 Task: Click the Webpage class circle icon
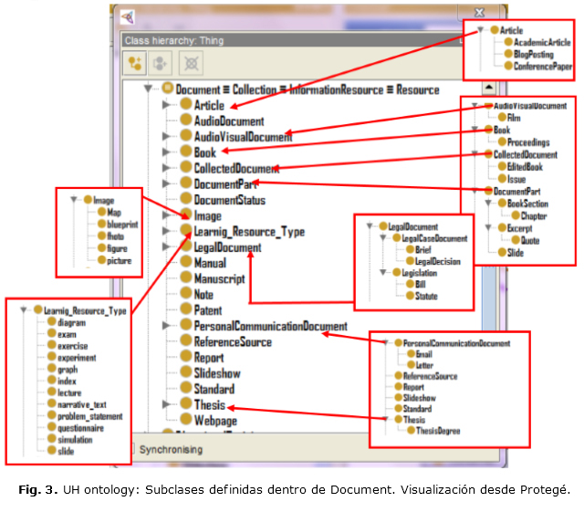tap(185, 421)
